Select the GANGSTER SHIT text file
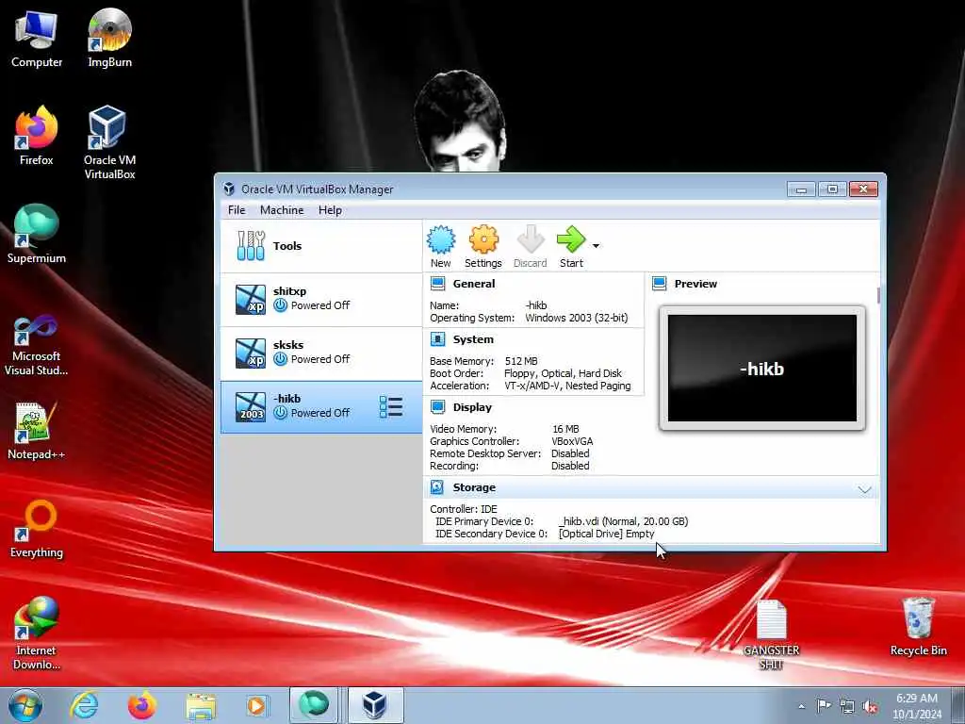Viewport: 965px width, 724px height. [x=771, y=634]
